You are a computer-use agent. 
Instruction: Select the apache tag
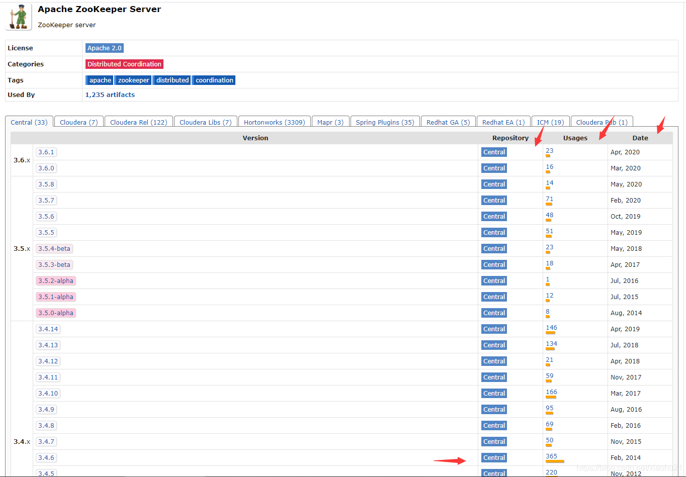(x=100, y=80)
